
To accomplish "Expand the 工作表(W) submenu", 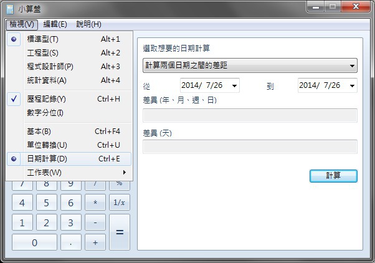I will coord(69,173).
